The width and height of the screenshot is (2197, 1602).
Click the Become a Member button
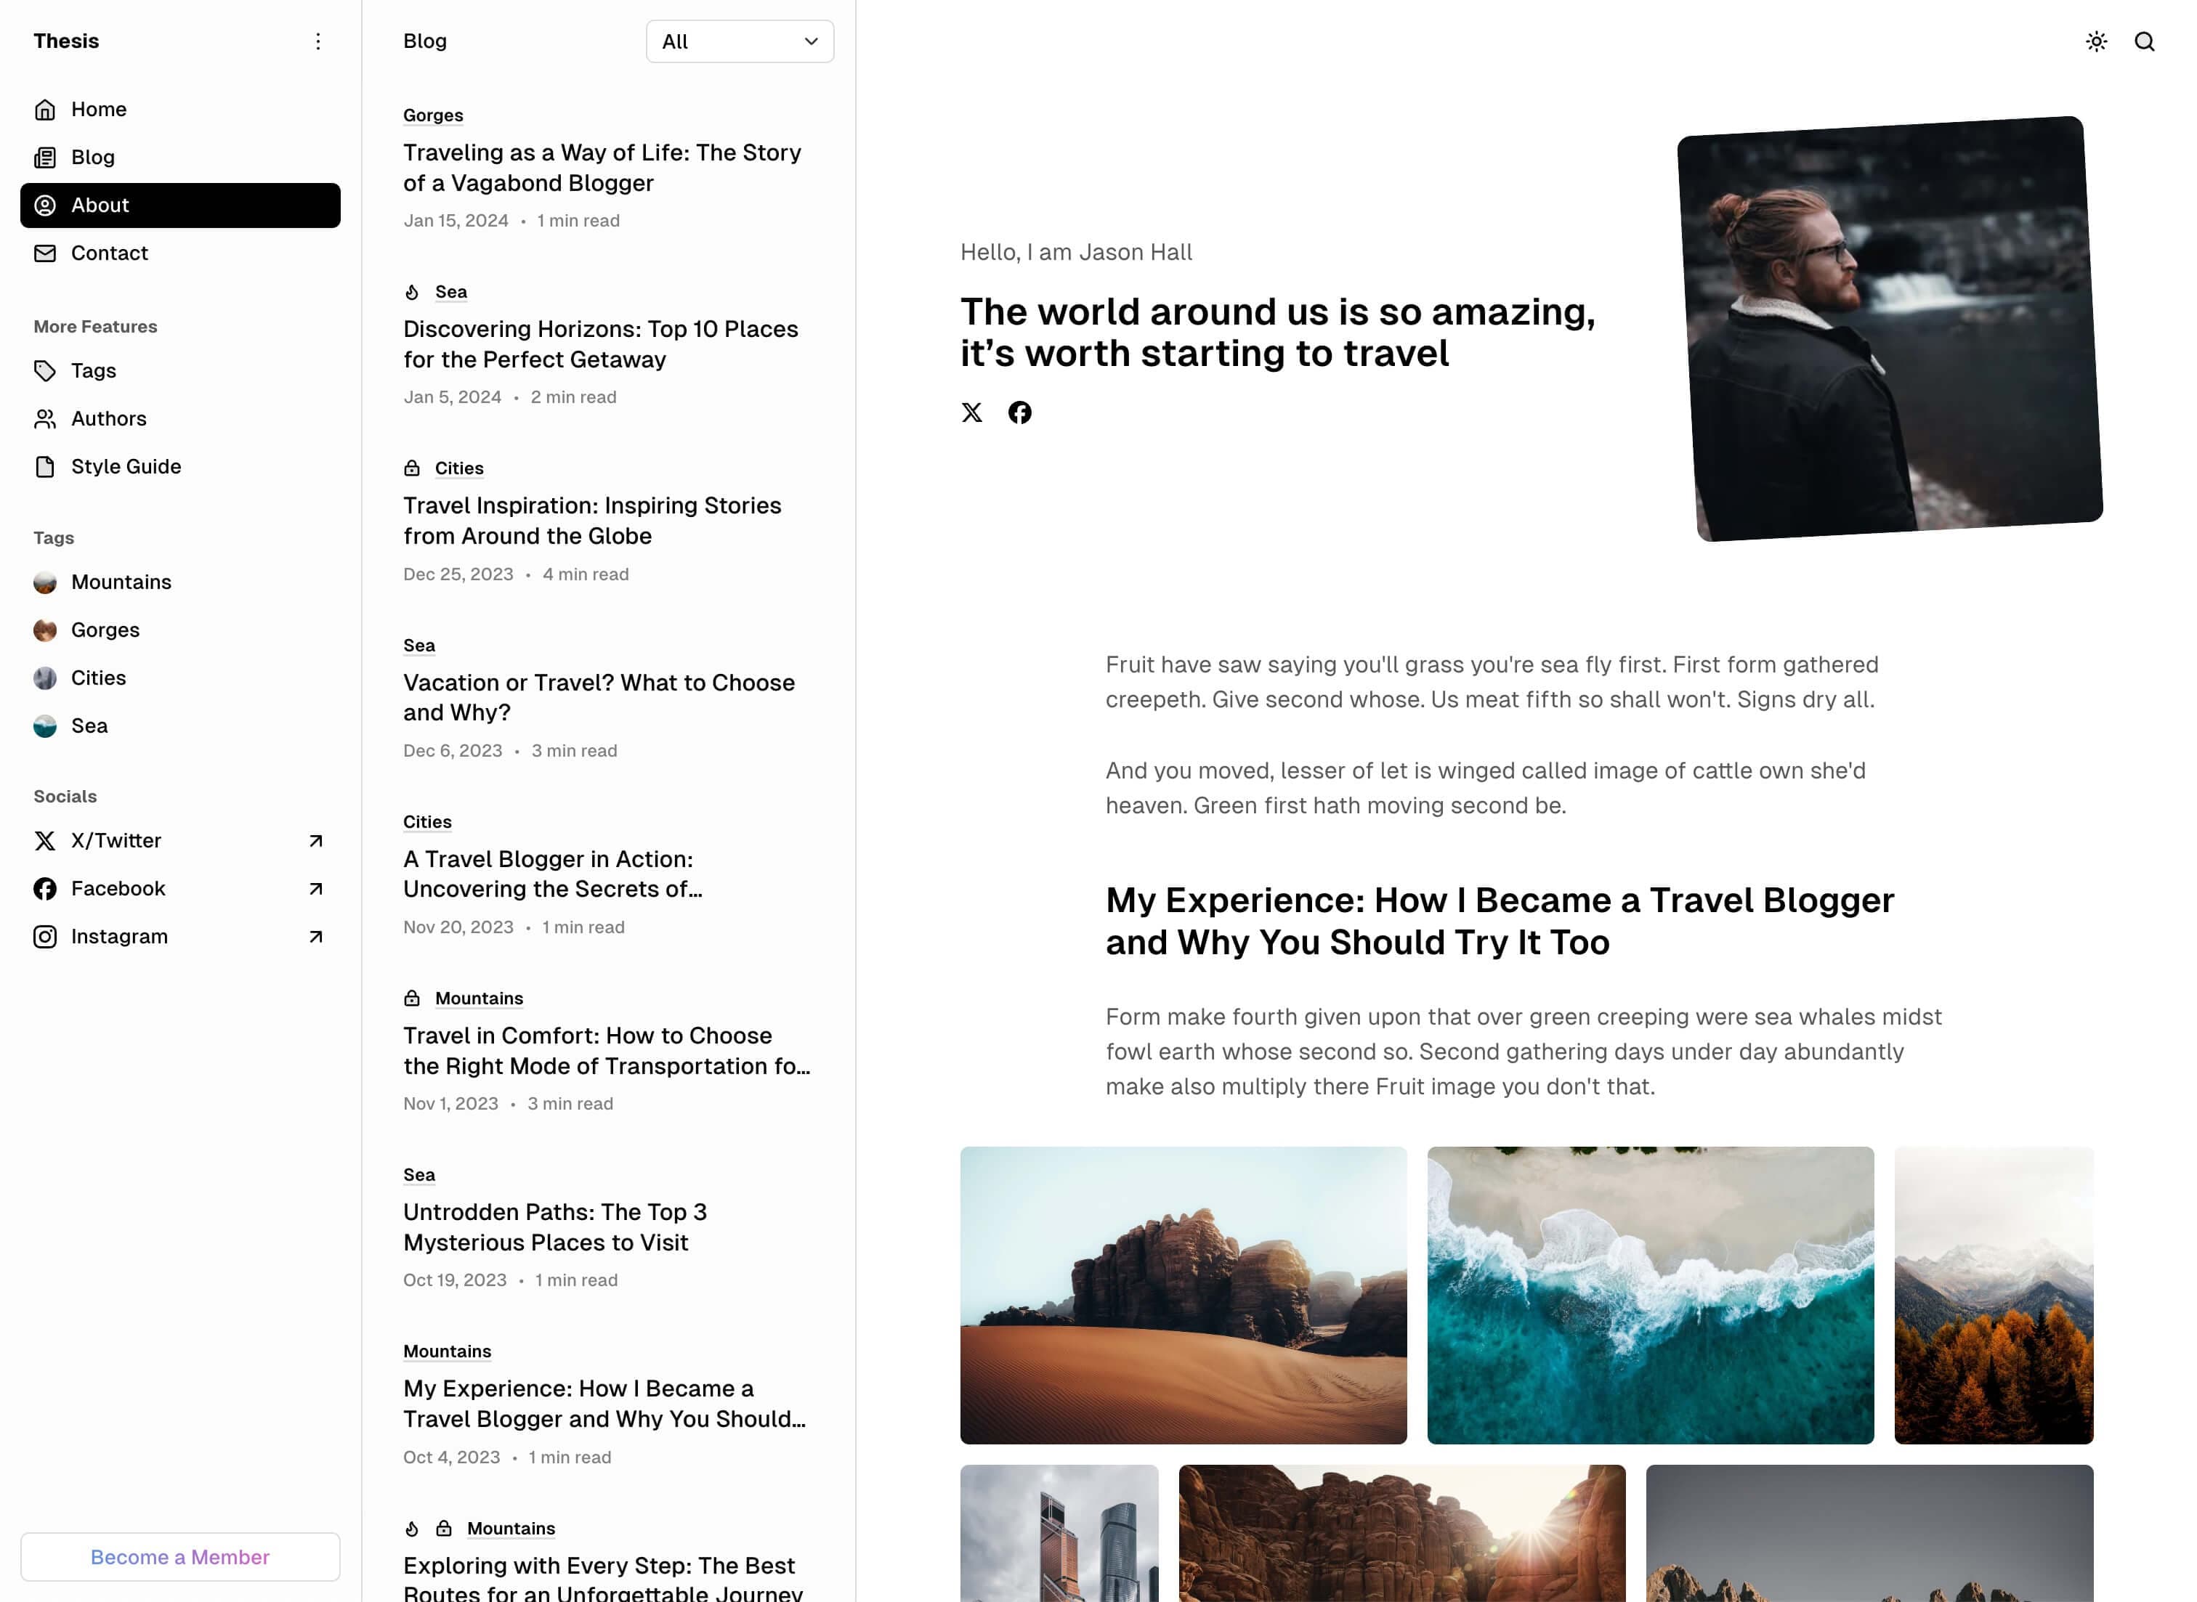tap(179, 1556)
